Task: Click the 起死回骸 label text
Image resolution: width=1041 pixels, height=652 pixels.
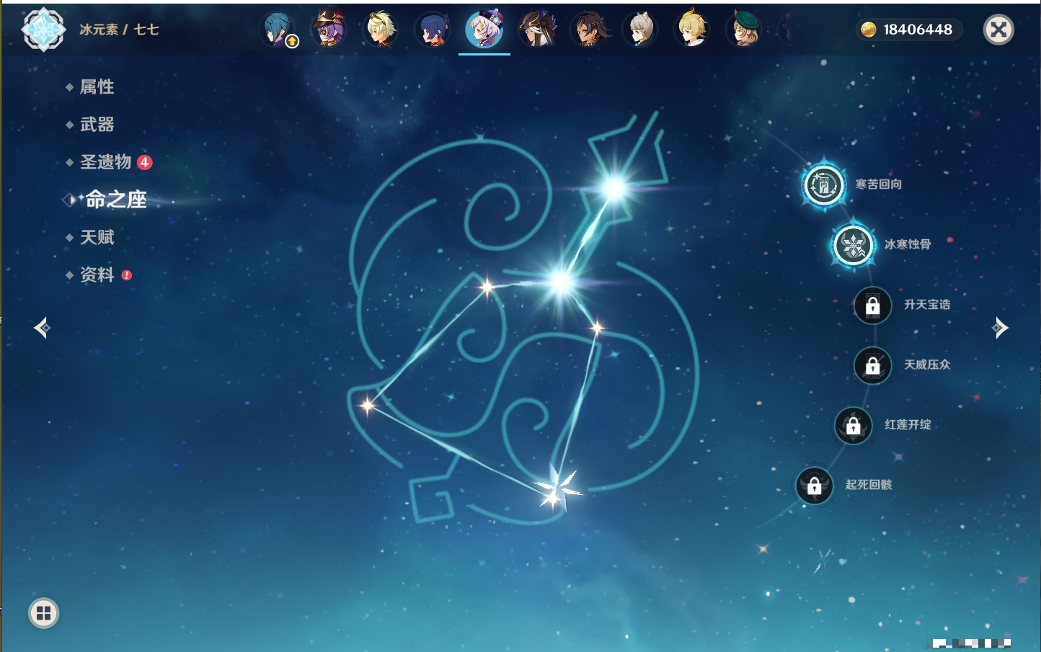Action: point(869,485)
